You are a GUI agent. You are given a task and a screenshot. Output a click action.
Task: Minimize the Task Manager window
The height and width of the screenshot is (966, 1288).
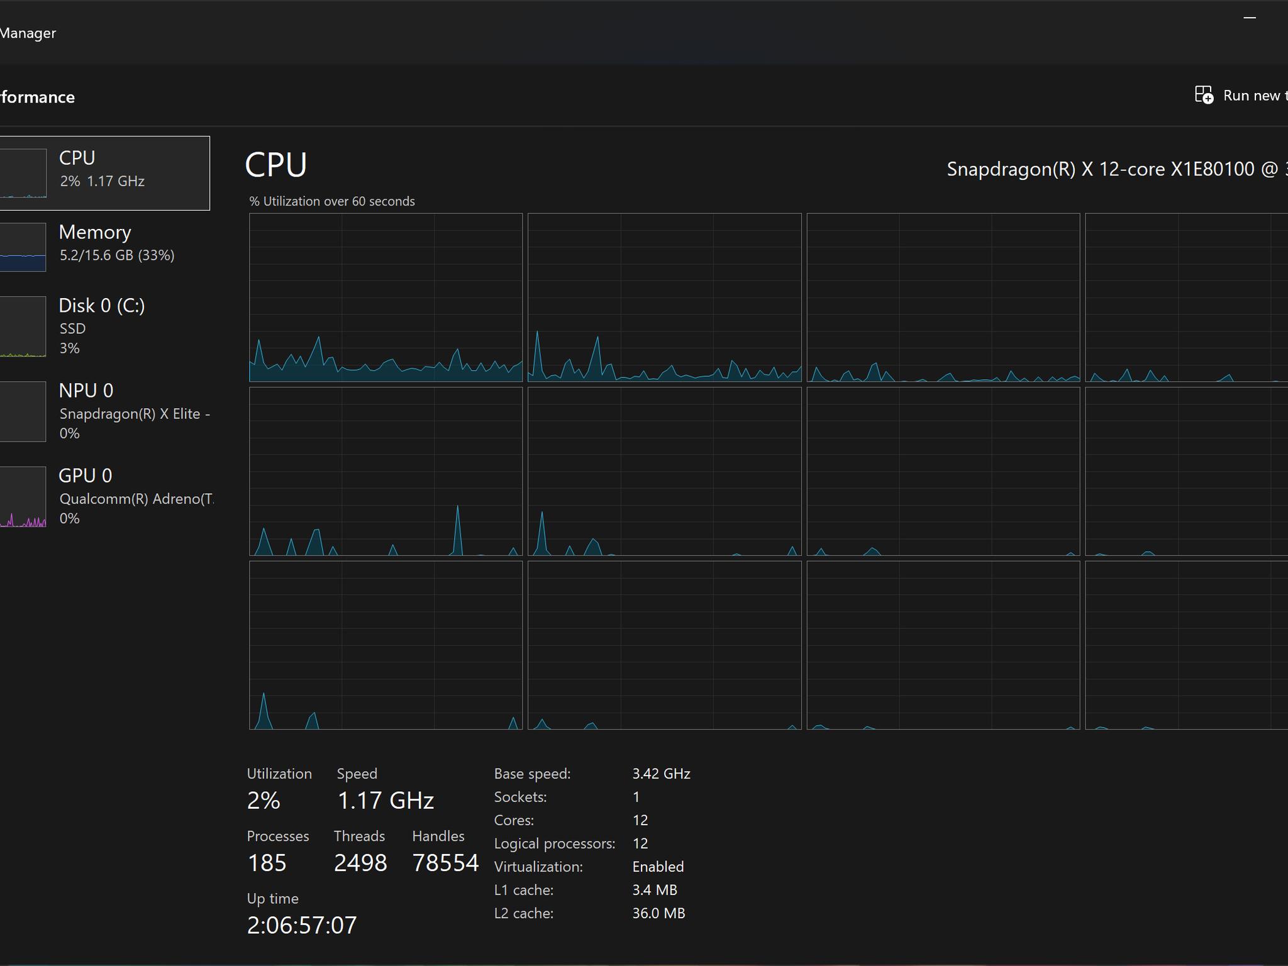coord(1250,18)
